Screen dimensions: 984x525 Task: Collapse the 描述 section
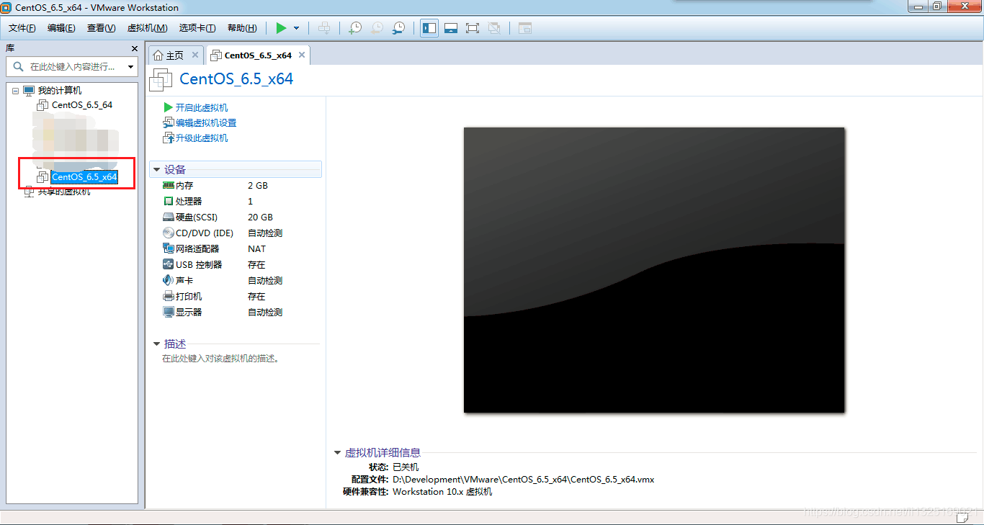tap(156, 344)
